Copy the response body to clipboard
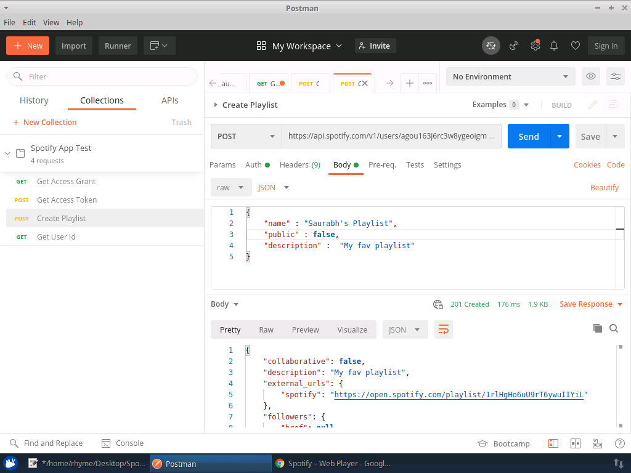This screenshot has width=631, height=473. (597, 328)
